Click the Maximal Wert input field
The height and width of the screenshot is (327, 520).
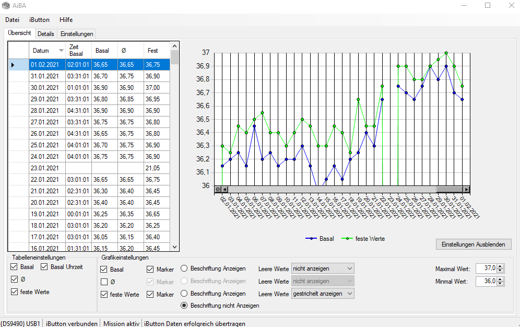click(486, 268)
